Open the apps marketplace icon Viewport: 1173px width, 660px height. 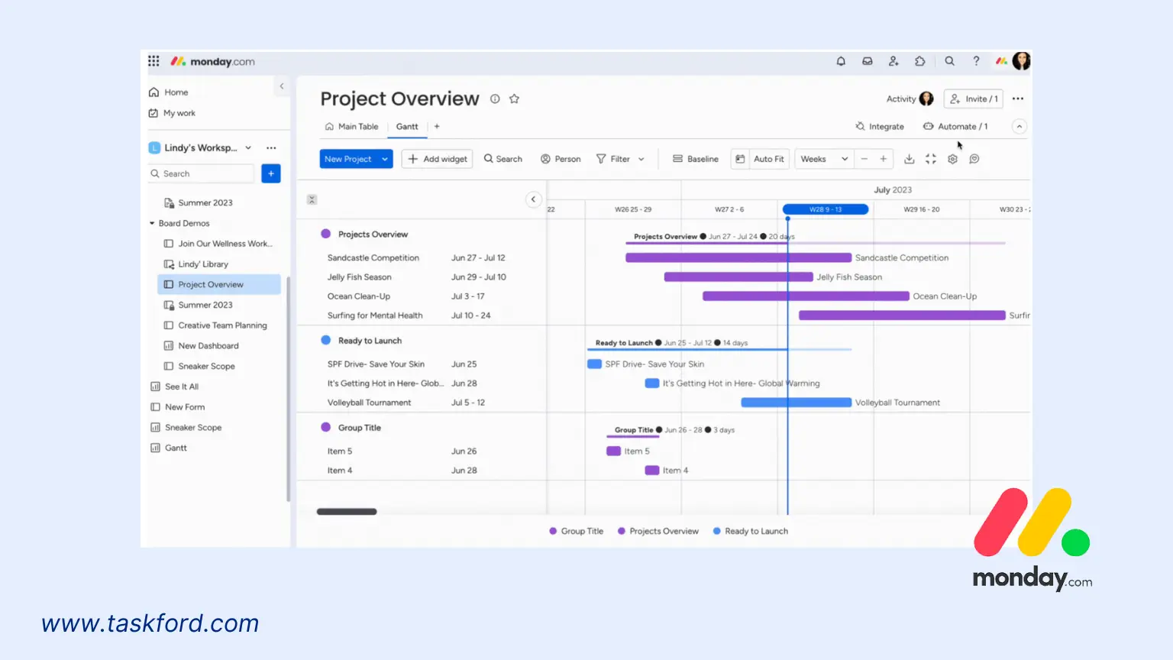(x=920, y=61)
